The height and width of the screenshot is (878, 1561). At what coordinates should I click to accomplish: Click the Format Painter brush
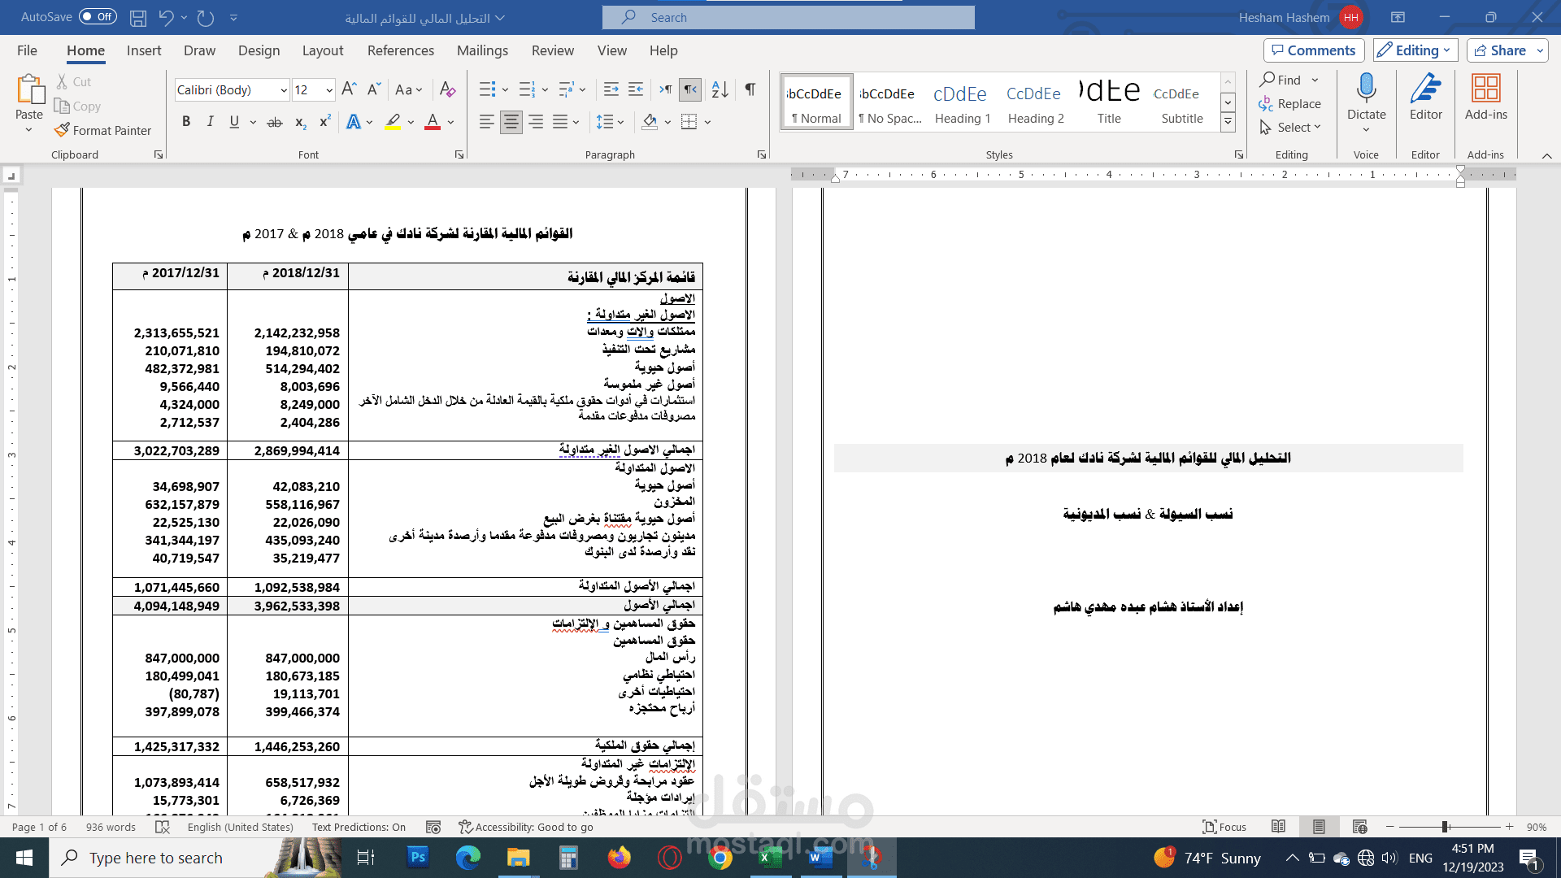click(x=62, y=130)
